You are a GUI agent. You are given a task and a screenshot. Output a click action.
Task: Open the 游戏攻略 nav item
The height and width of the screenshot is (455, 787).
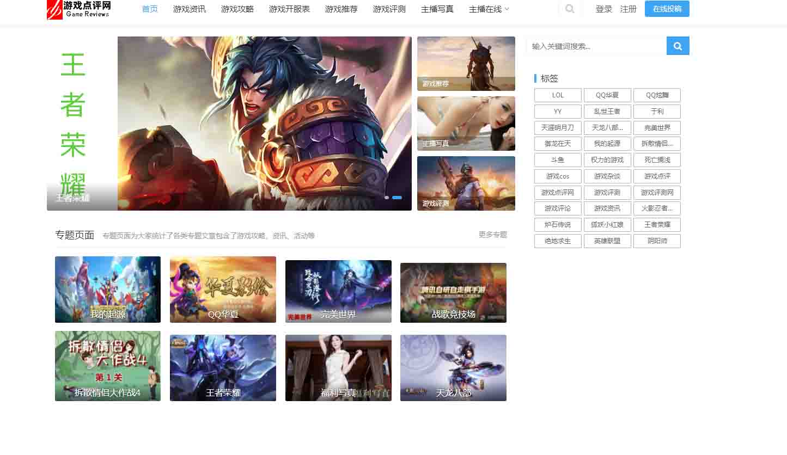pos(237,9)
